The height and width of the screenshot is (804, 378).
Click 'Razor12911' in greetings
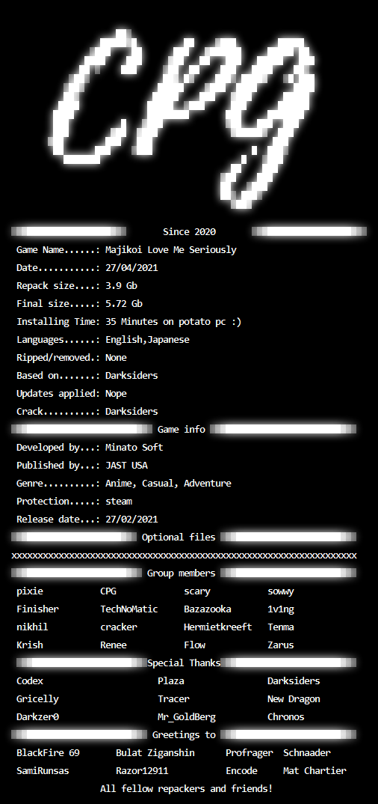pyautogui.click(x=142, y=770)
